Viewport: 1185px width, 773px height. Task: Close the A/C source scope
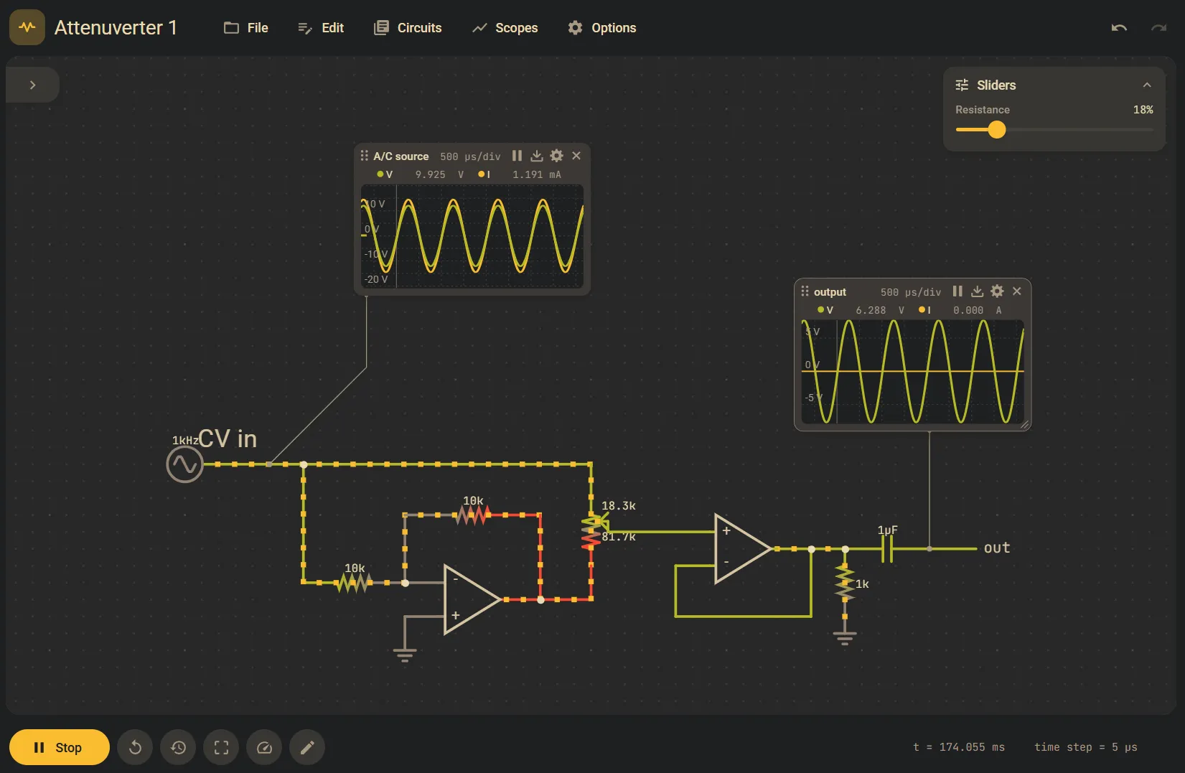point(576,156)
